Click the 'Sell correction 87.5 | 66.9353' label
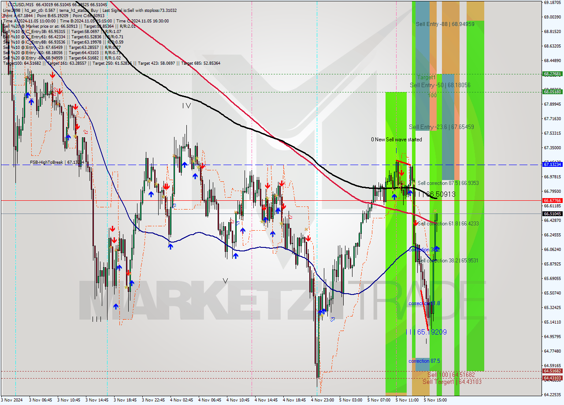The image size is (564, 405). [x=448, y=183]
